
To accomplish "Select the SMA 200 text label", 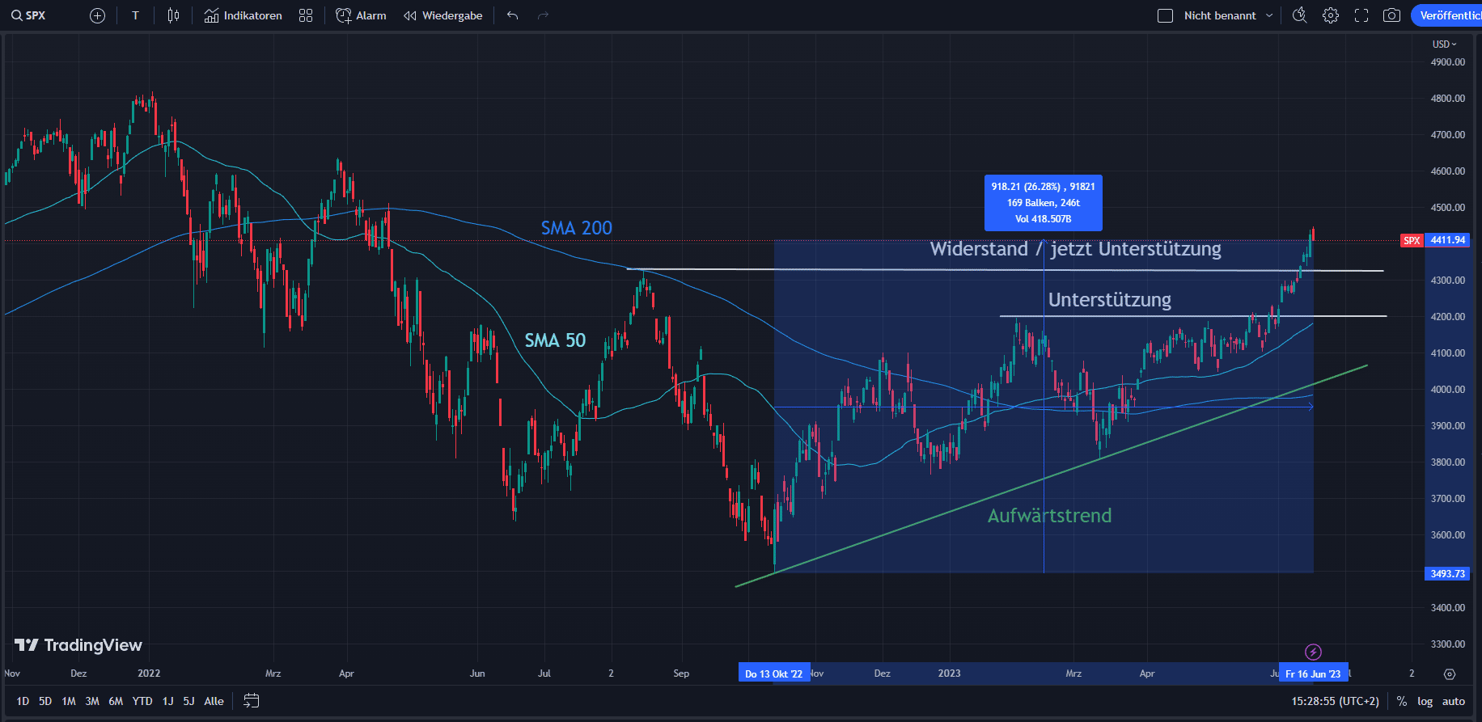I will click(577, 228).
